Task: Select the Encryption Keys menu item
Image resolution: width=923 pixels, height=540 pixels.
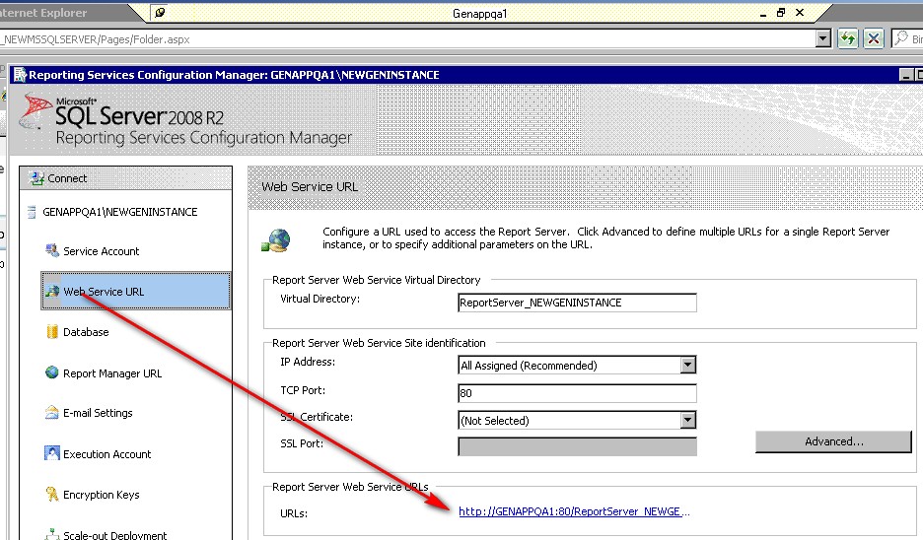Action: pyautogui.click(x=102, y=495)
